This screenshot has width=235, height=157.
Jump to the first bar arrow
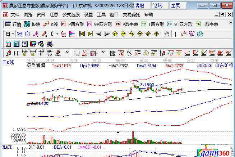tap(82, 34)
